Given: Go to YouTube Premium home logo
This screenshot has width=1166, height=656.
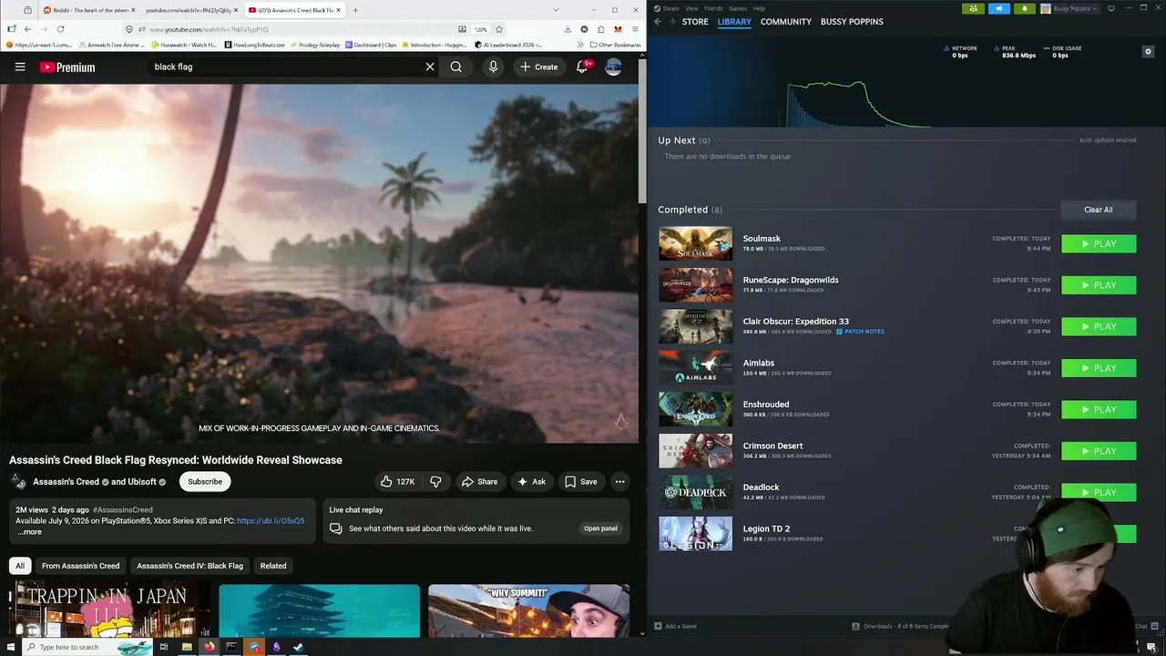Looking at the screenshot, I should click(x=67, y=67).
